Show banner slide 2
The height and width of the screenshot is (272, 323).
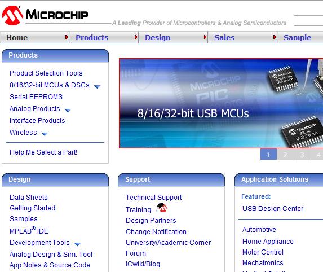285,154
